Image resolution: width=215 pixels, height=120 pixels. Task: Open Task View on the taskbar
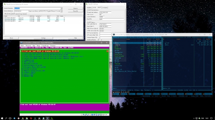pos(10,118)
